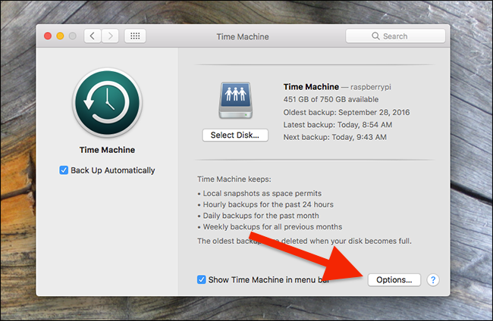Viewport: 493px width, 321px height.
Task: Click the magnifying glass search icon
Action: point(375,36)
